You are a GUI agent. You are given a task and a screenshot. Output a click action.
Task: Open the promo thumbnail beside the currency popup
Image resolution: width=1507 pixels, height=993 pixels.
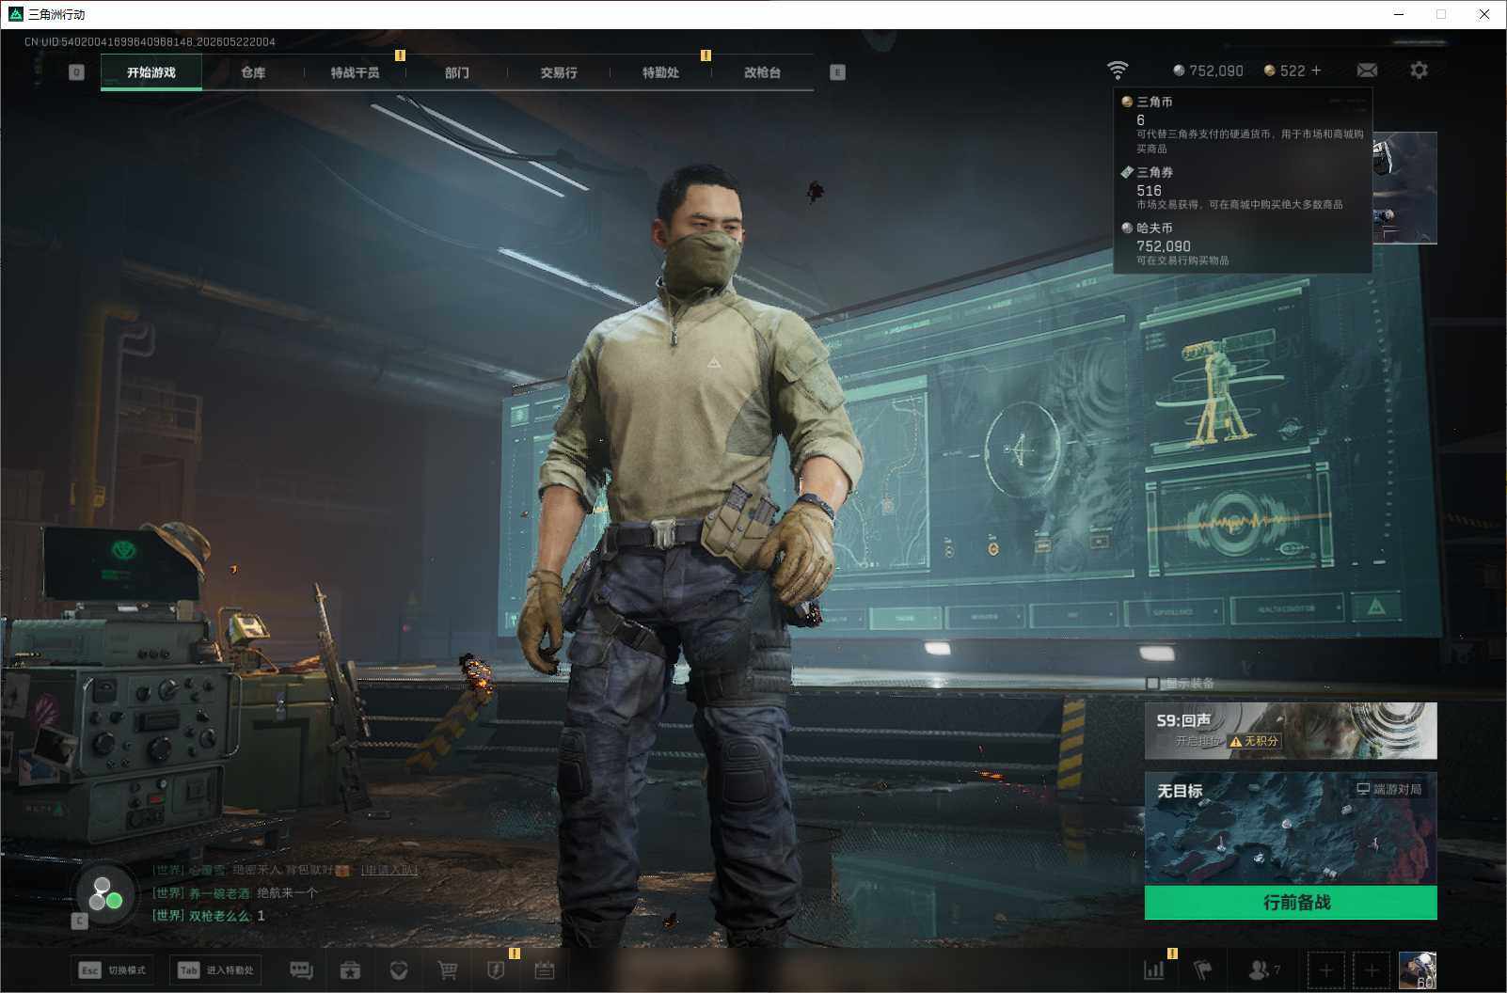1404,188
